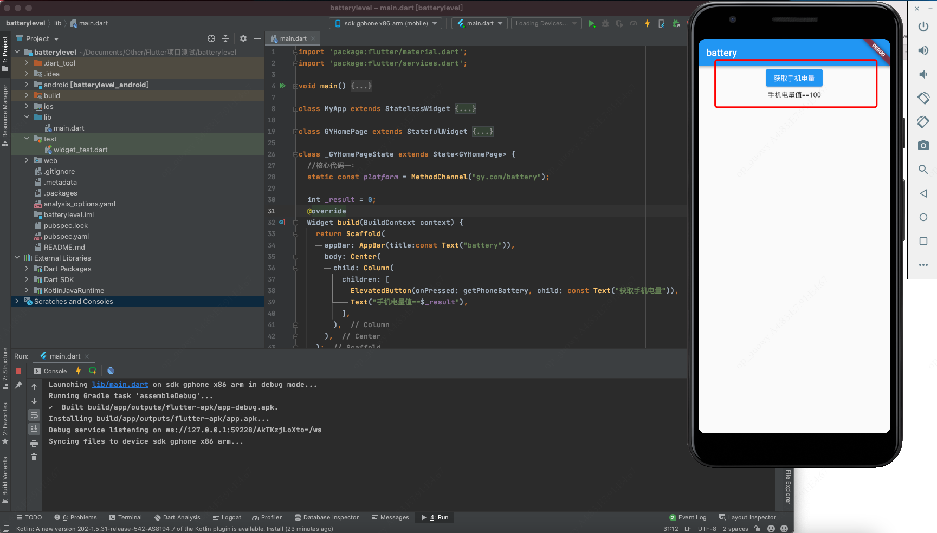937x533 pixels.
Task: Take a screenshot using emulator camera icon
Action: 923,145
